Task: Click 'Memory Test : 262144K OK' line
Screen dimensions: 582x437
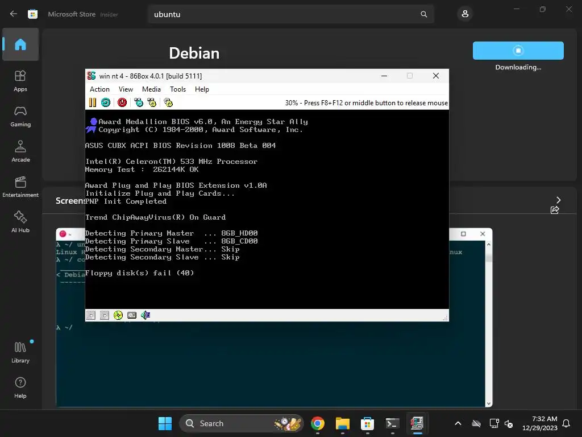Action: click(x=142, y=170)
